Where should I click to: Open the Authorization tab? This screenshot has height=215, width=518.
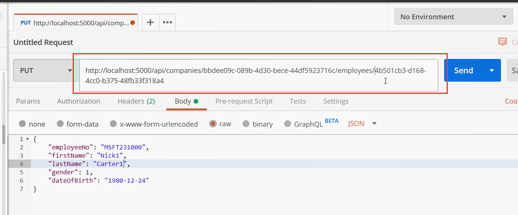tap(78, 101)
